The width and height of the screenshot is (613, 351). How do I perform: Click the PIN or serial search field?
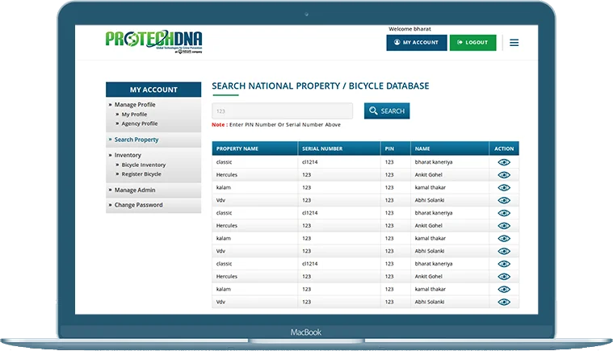coord(282,111)
